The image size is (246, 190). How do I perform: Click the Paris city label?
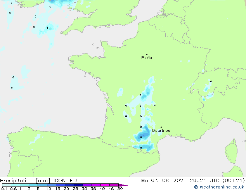(147, 58)
